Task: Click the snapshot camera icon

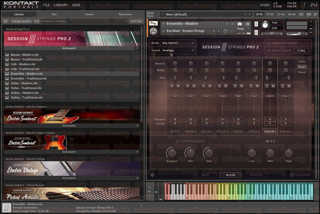Action: [239, 24]
